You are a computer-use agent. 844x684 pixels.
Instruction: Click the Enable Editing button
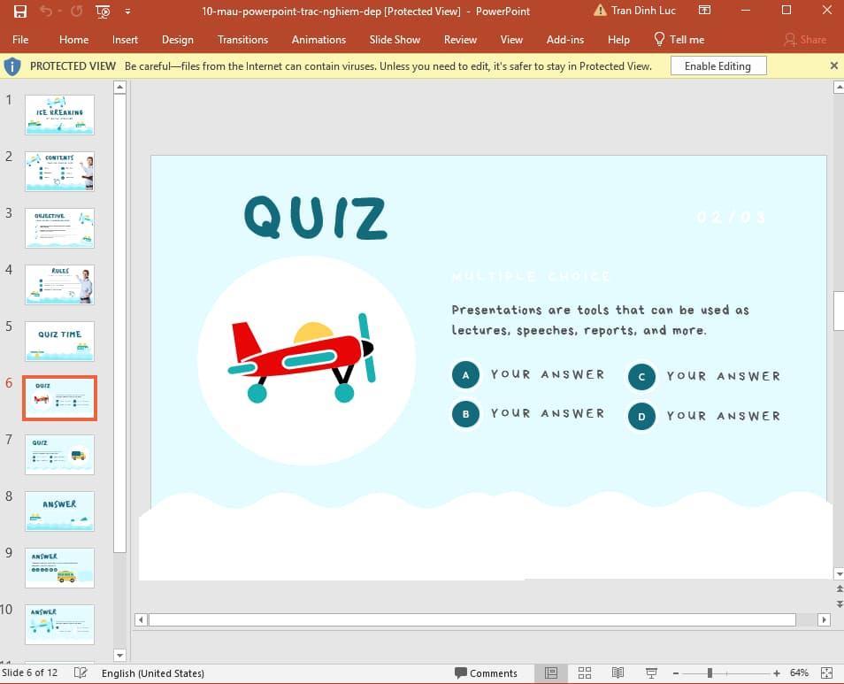tap(717, 65)
